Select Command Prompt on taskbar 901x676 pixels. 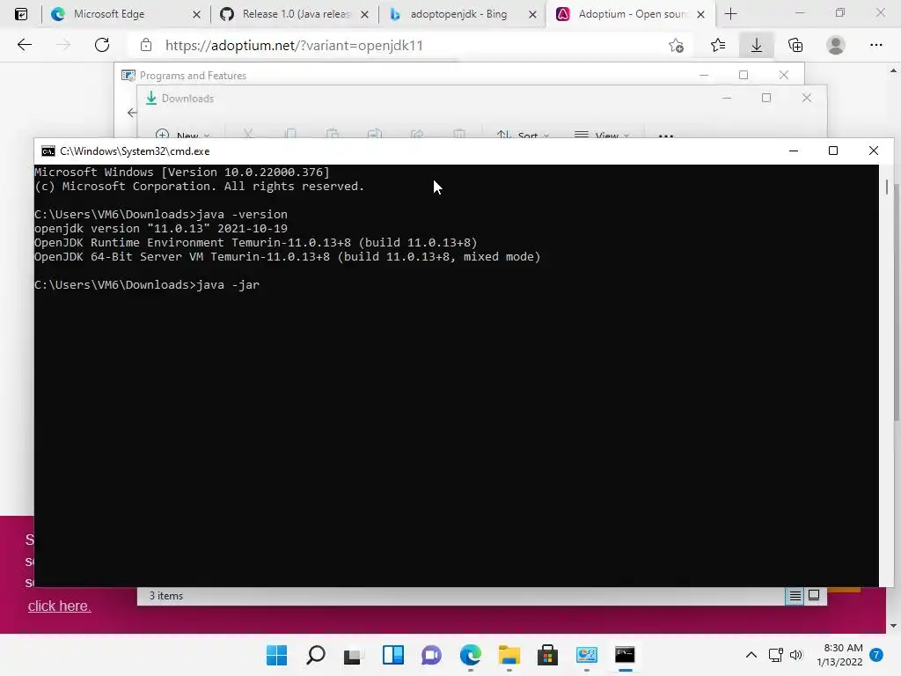tap(626, 655)
